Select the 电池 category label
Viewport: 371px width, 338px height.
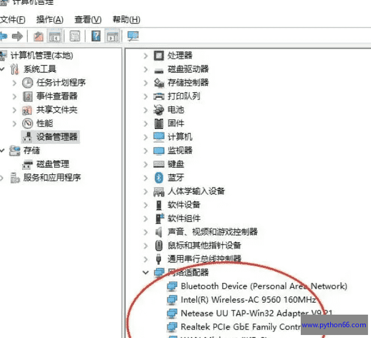176,110
